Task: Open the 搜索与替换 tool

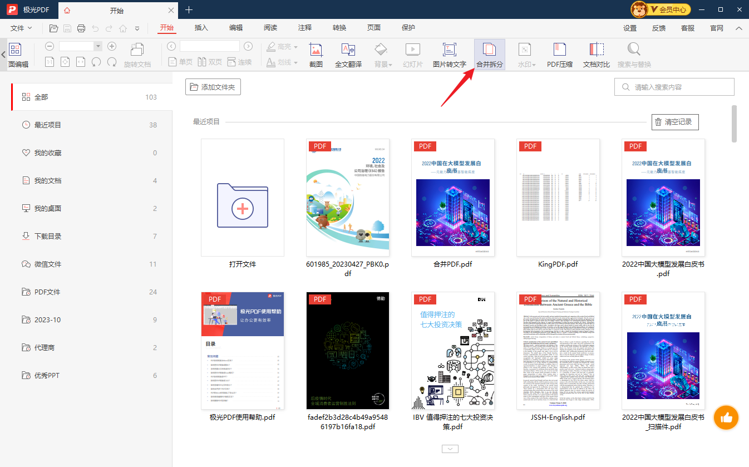Action: 634,55
